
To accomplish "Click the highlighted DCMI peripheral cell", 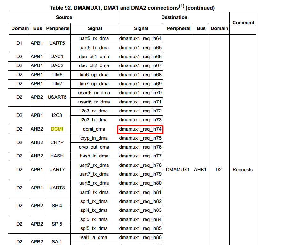I will (x=57, y=129).
